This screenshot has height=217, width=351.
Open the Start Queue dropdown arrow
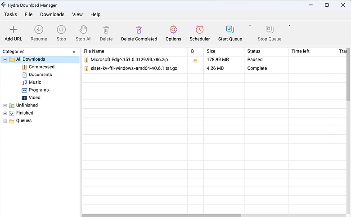click(250, 26)
